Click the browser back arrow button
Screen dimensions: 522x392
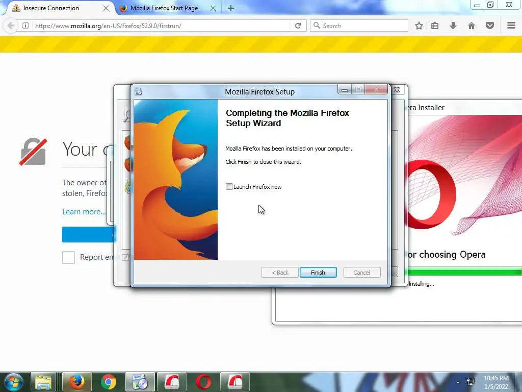11,26
